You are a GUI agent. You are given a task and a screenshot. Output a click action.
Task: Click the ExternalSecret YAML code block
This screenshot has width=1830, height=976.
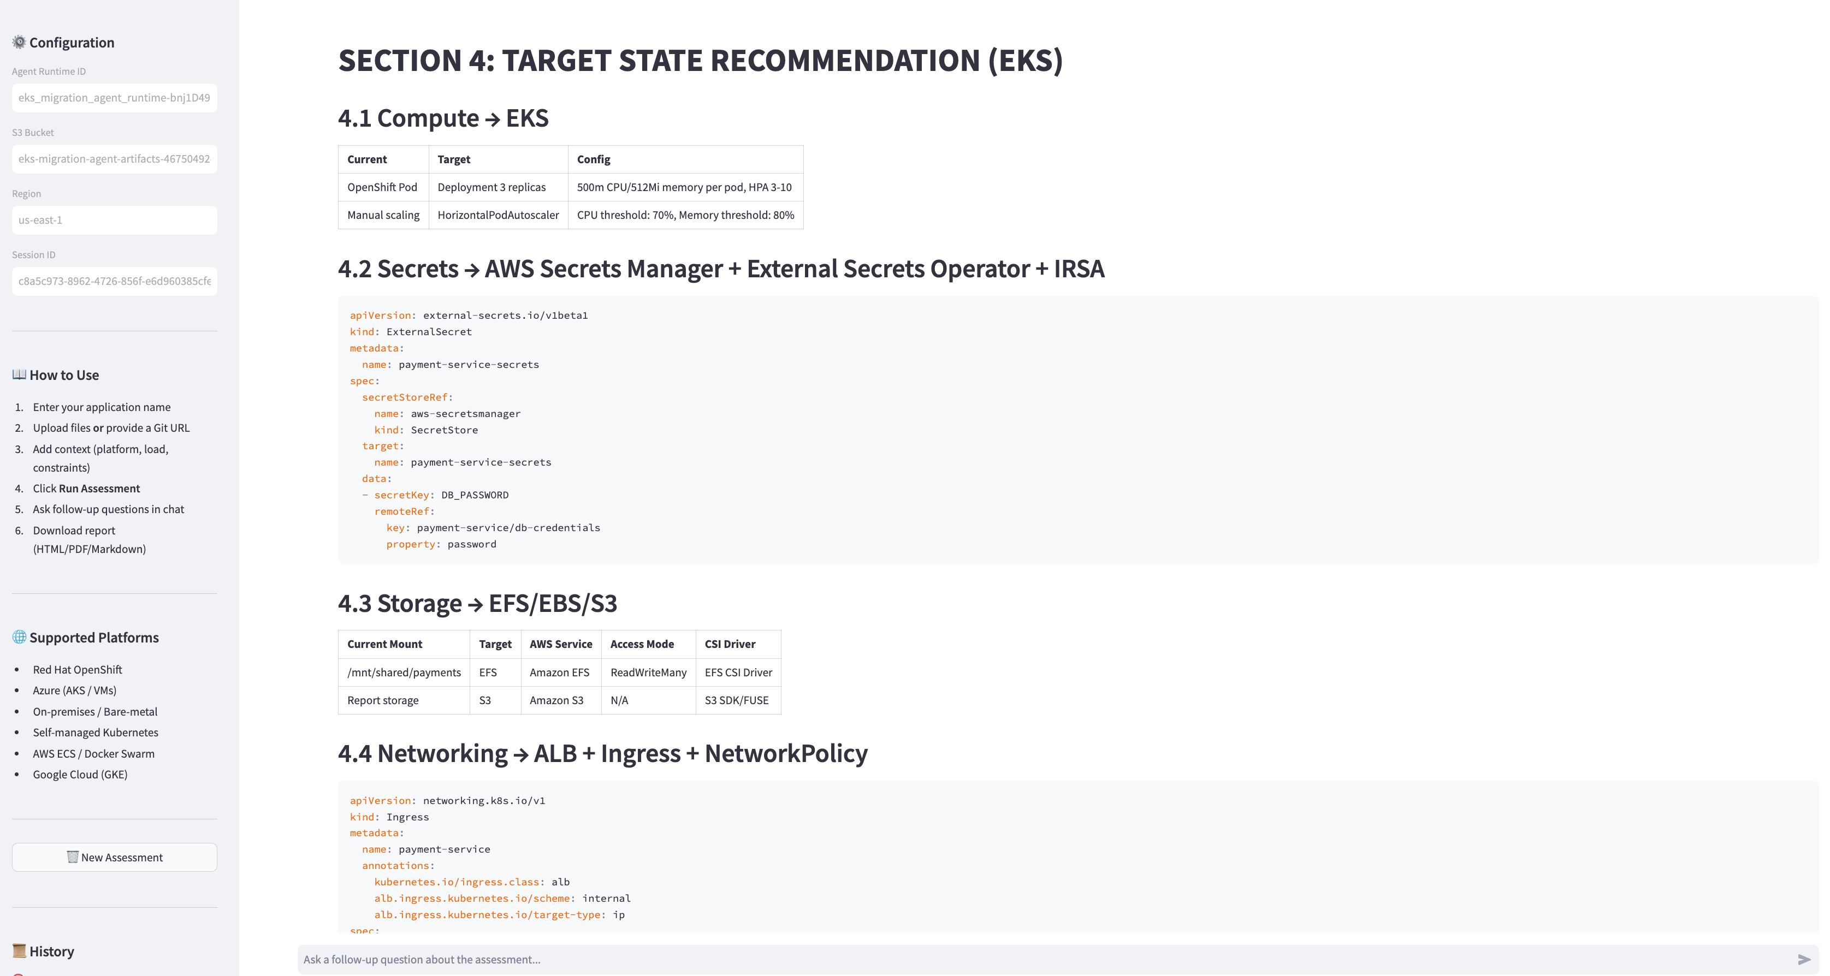pos(1077,430)
